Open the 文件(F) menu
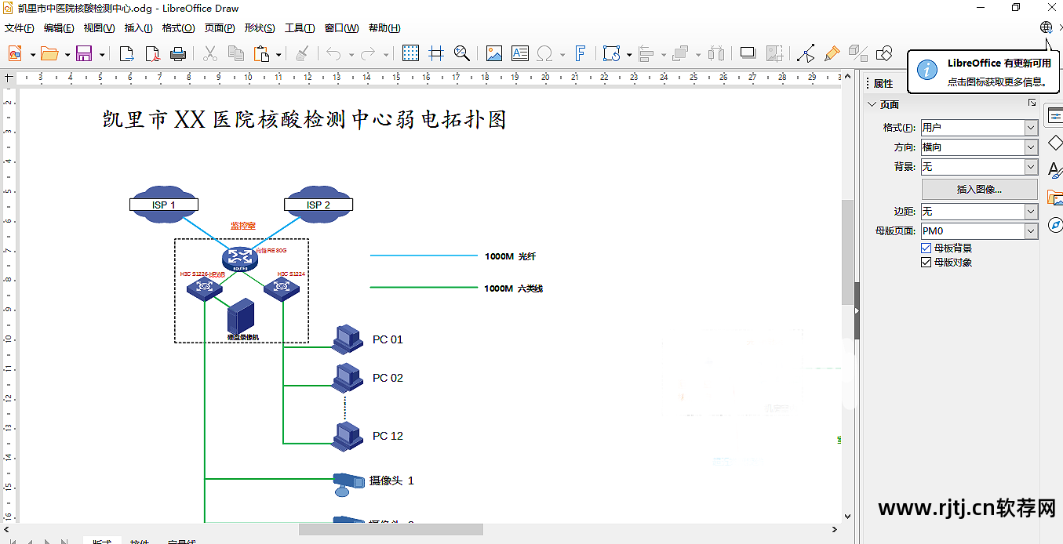The width and height of the screenshot is (1063, 544). pyautogui.click(x=19, y=28)
